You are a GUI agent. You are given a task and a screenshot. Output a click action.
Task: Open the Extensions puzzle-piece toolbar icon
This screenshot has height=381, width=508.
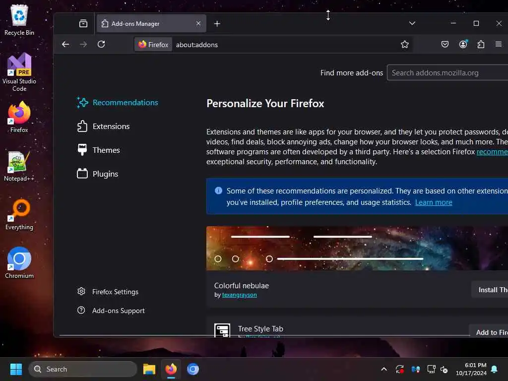tap(481, 44)
